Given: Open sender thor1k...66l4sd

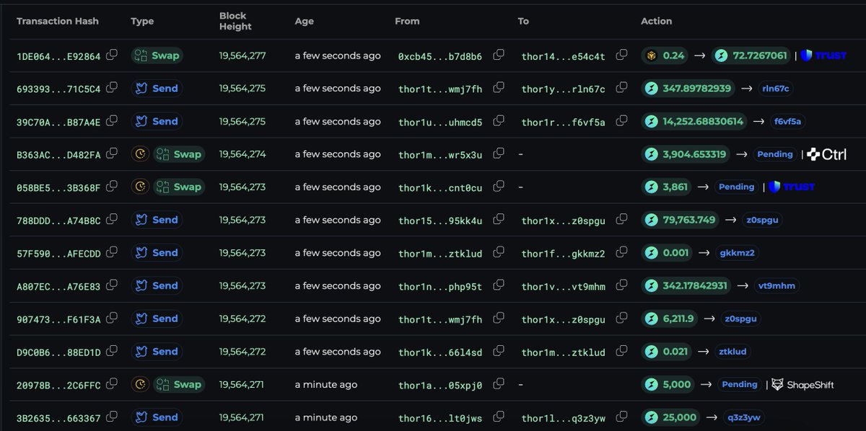Looking at the screenshot, I should (x=440, y=352).
